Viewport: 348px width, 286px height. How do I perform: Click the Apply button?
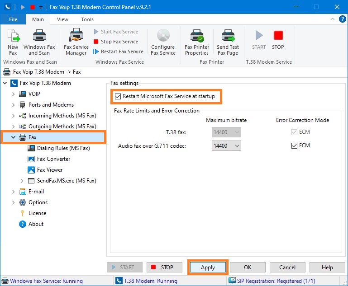click(208, 267)
